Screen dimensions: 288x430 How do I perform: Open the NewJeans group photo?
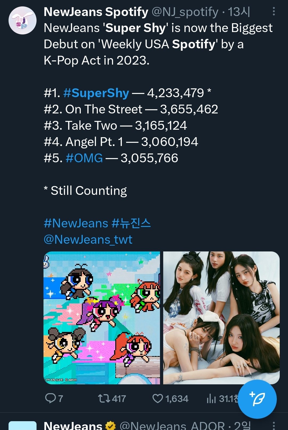pyautogui.click(x=221, y=318)
